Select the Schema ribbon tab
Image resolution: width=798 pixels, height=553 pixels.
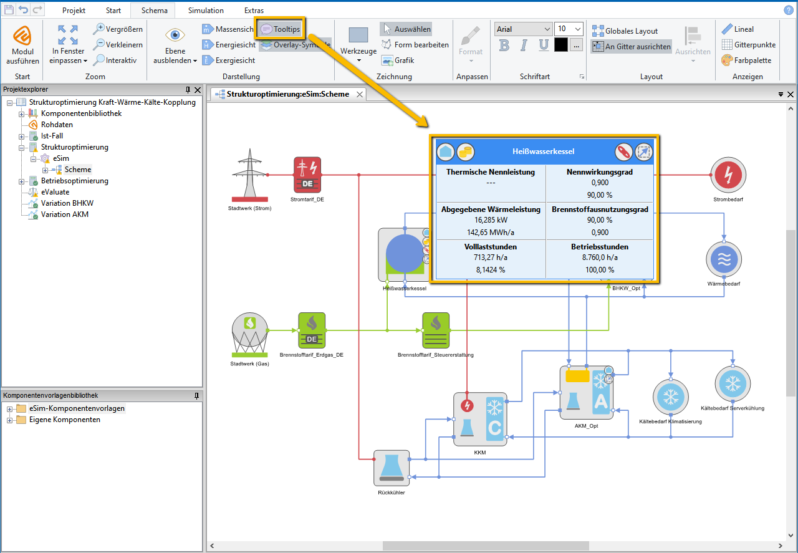pyautogui.click(x=153, y=11)
